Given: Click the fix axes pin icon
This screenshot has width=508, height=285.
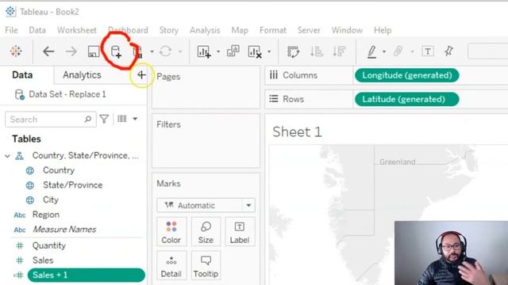Looking at the screenshot, I should click(449, 51).
